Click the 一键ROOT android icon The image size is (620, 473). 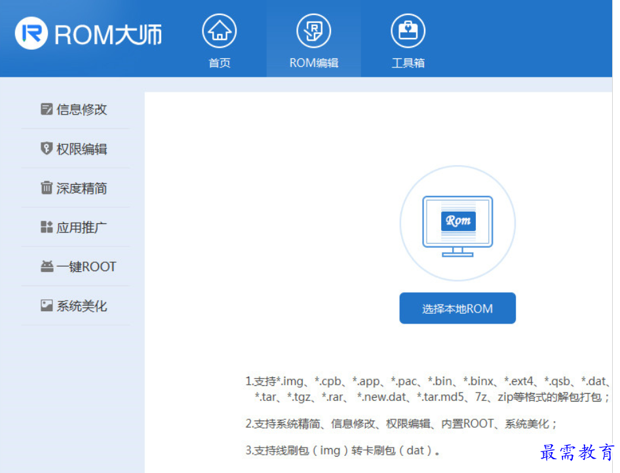coord(47,267)
